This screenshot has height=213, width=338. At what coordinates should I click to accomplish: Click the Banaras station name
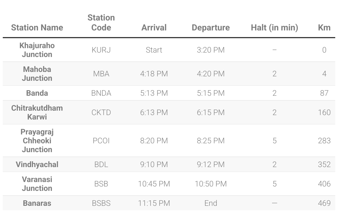click(37, 203)
